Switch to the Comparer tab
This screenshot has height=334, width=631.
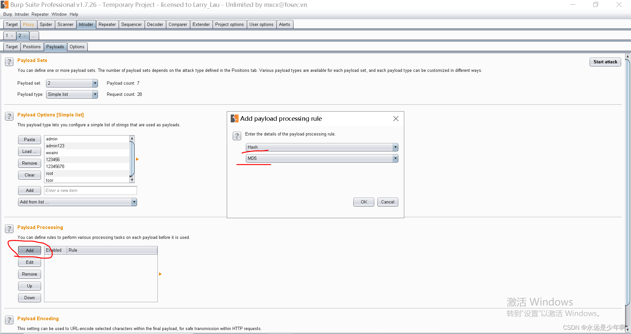point(178,25)
